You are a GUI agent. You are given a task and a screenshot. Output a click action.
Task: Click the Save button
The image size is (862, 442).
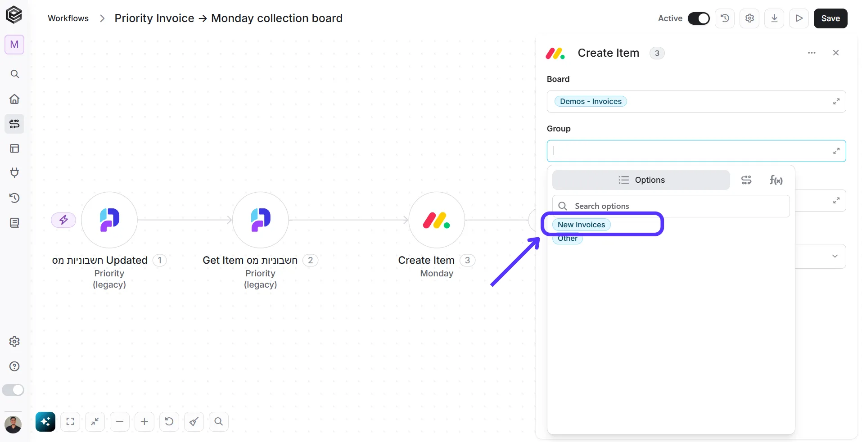830,18
